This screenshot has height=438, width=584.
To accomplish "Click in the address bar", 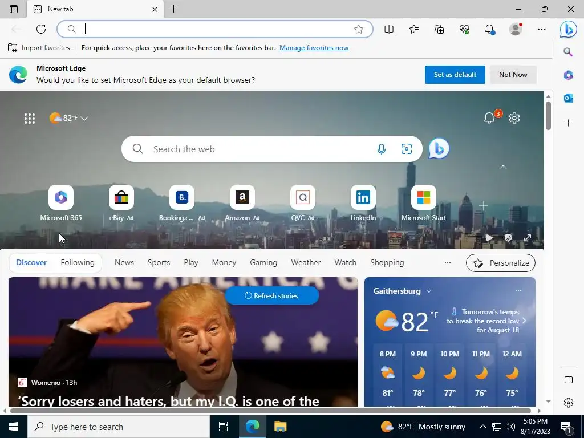I will [215, 29].
